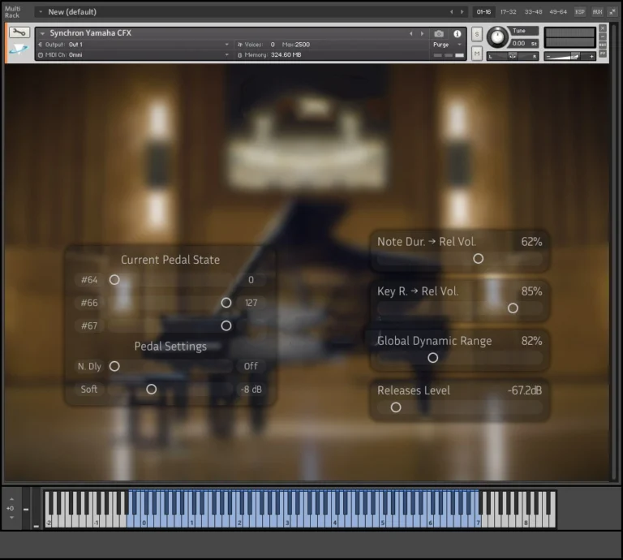Click the Global Dynamic Range value 82%

click(x=531, y=341)
